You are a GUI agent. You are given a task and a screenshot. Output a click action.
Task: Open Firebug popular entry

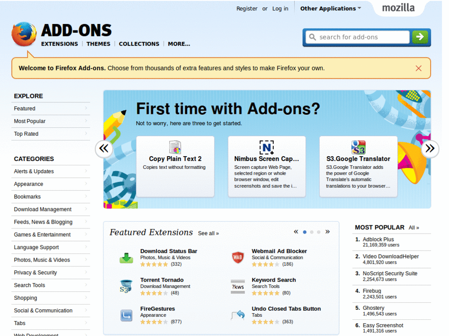372,291
